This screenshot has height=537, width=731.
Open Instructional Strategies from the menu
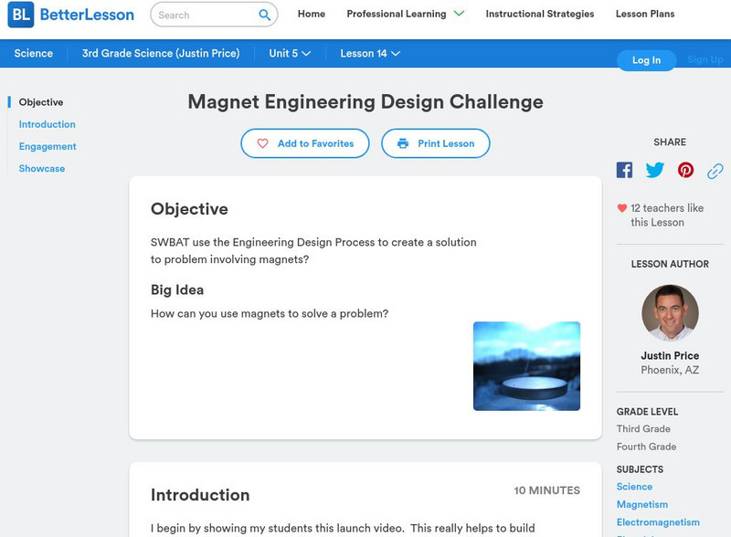tap(538, 14)
